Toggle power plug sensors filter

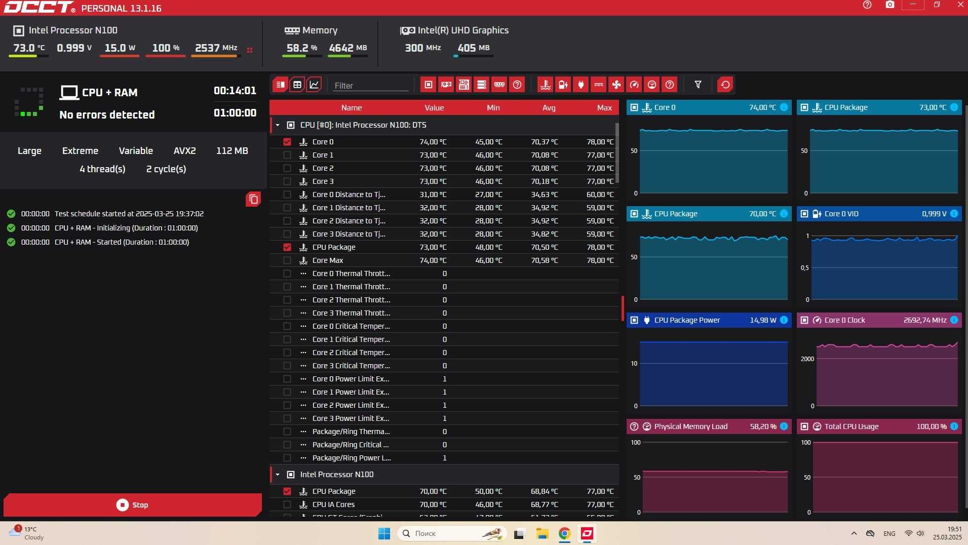click(x=581, y=85)
